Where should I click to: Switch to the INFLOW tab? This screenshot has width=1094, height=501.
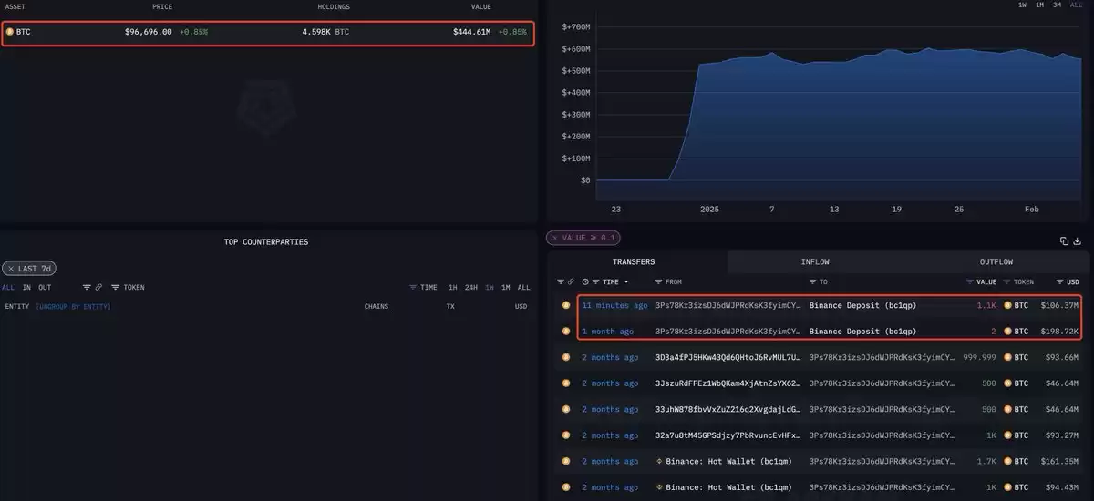815,262
